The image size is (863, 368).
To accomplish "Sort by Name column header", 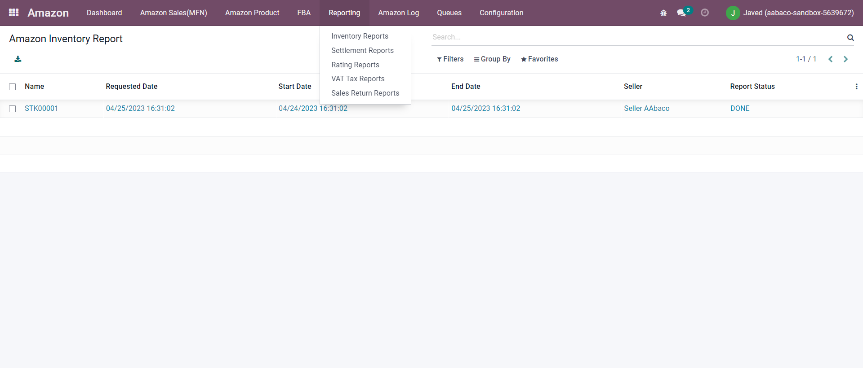I will 34,86.
